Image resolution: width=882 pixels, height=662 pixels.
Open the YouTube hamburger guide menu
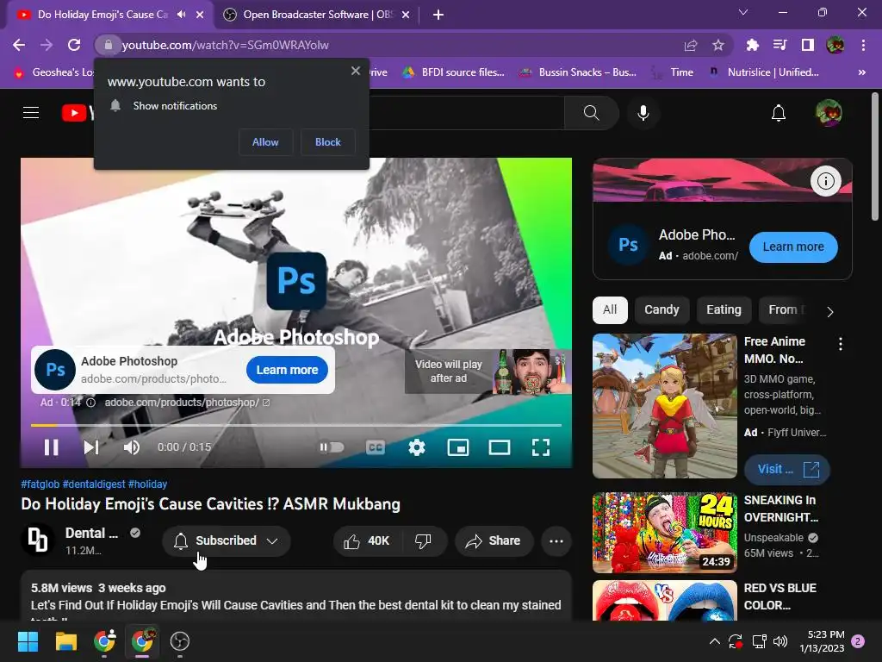[x=31, y=113]
